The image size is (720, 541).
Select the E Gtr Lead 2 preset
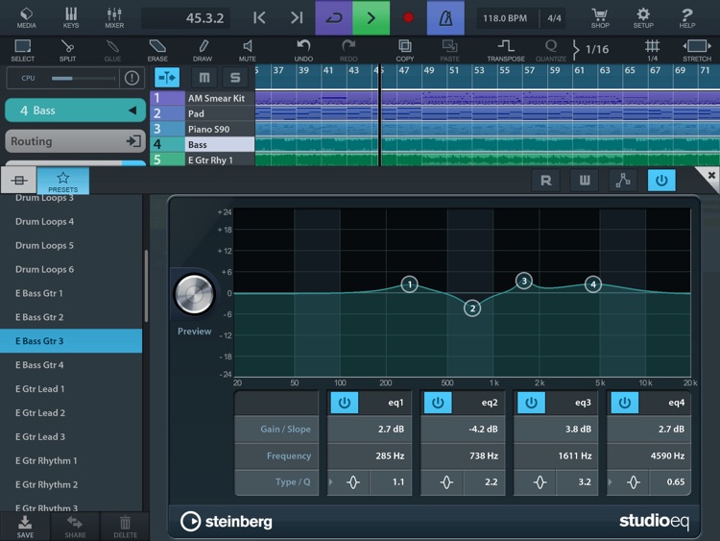click(71, 413)
